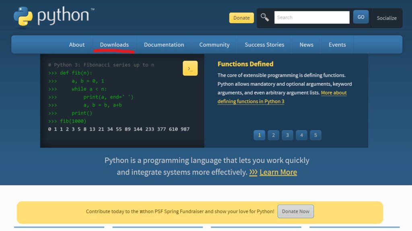Click the 'while a < n:' code line

point(89,89)
